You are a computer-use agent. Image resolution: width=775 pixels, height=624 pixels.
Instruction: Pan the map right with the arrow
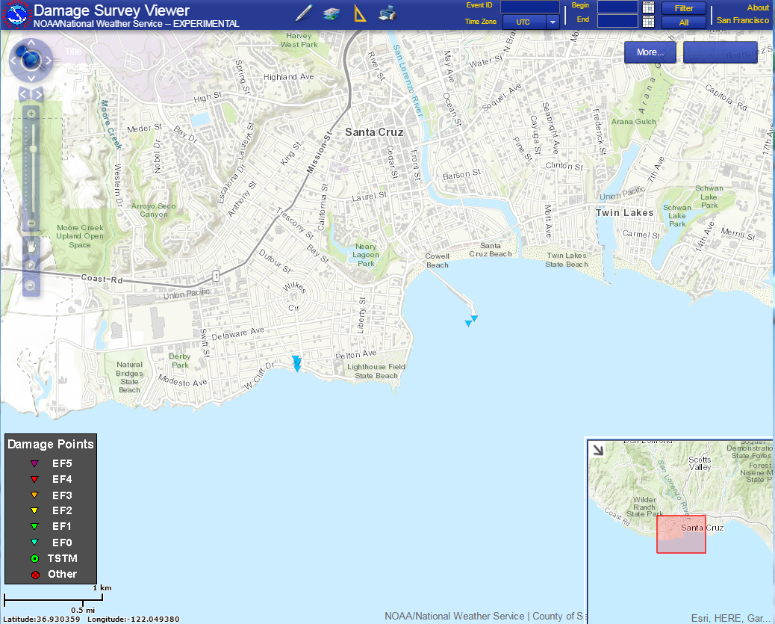click(x=49, y=61)
